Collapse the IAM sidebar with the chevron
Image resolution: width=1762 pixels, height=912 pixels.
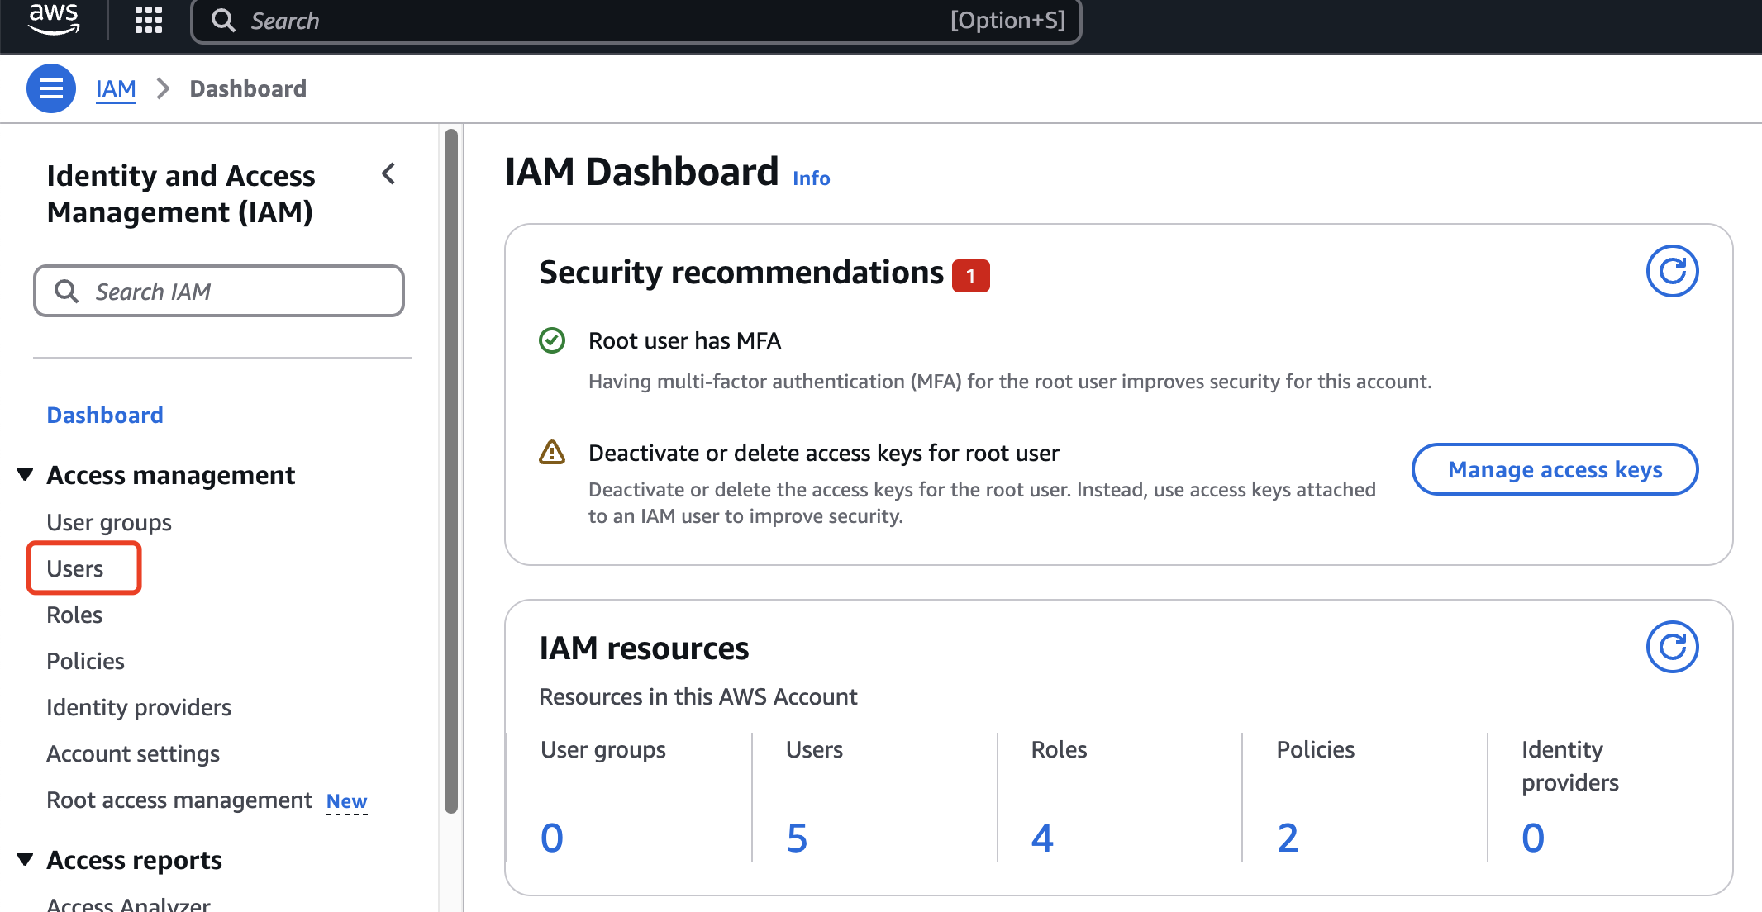tap(388, 174)
